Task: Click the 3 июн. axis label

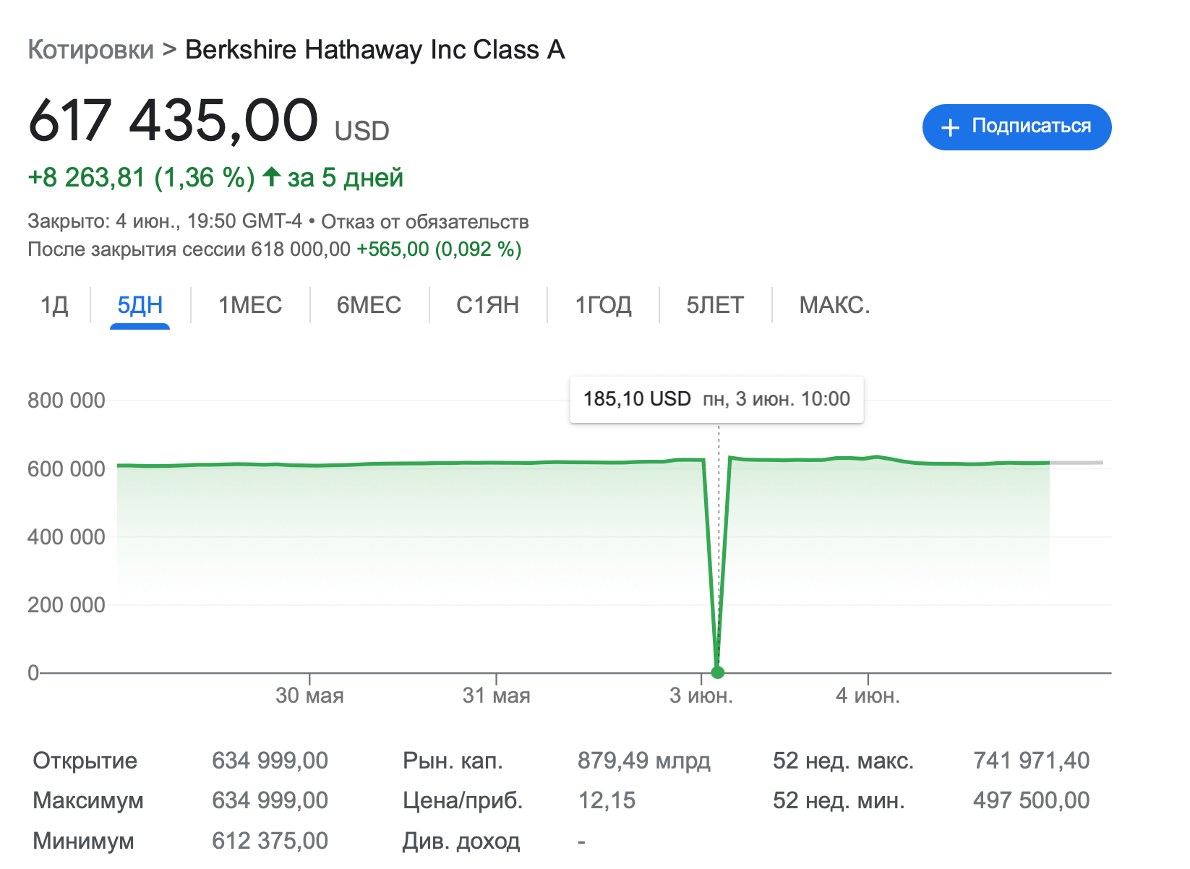Action: point(701,695)
